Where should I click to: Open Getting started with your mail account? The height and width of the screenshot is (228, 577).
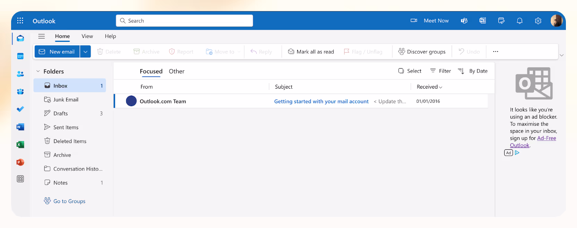tap(321, 101)
